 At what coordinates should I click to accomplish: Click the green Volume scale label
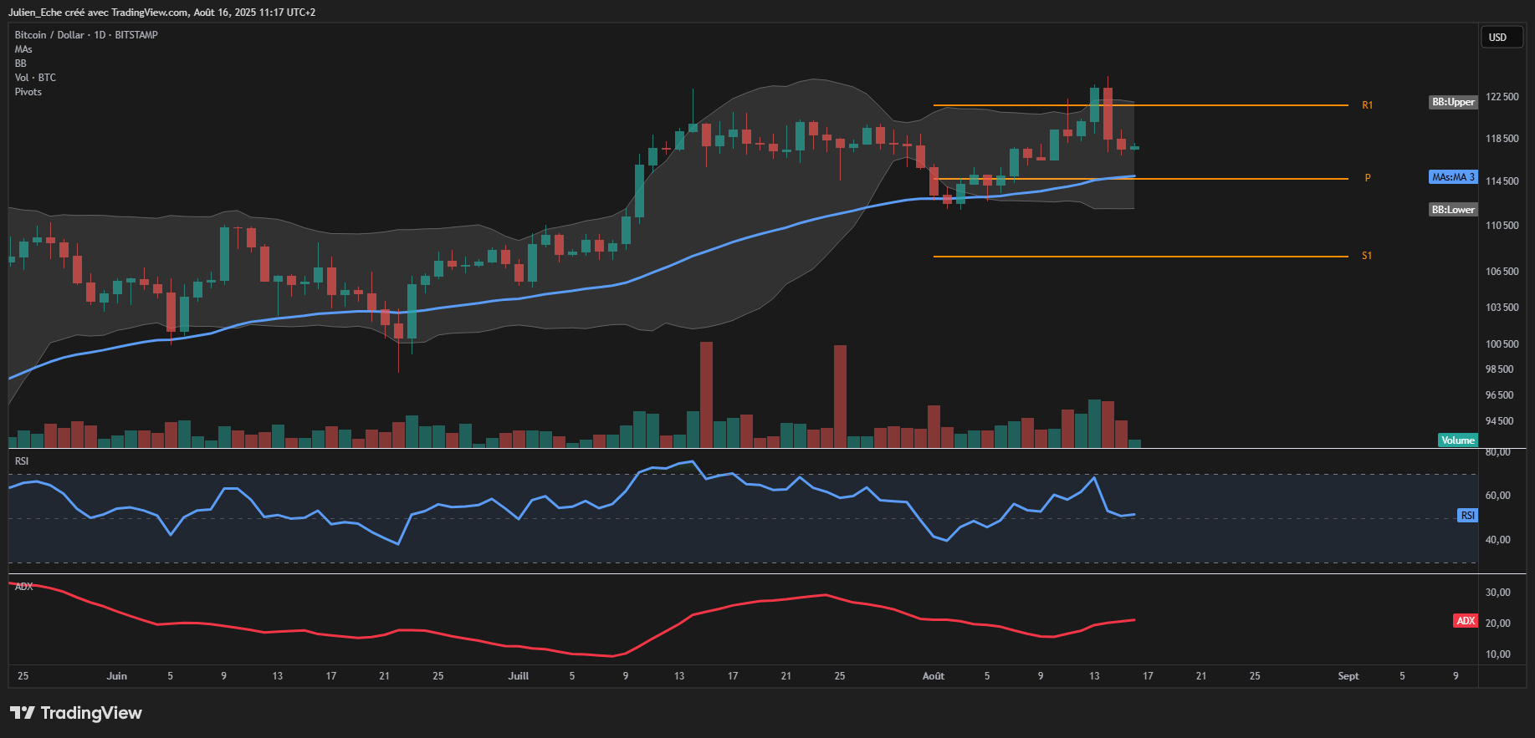(x=1458, y=440)
